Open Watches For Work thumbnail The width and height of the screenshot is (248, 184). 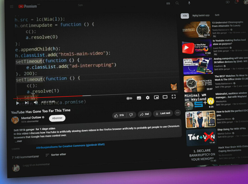(199, 84)
